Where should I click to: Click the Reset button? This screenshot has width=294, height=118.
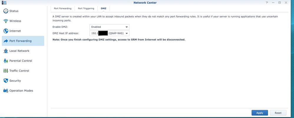coord(278,113)
